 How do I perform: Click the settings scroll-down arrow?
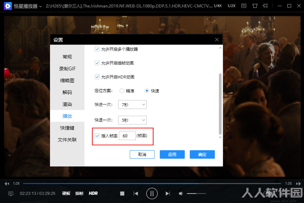(220, 137)
